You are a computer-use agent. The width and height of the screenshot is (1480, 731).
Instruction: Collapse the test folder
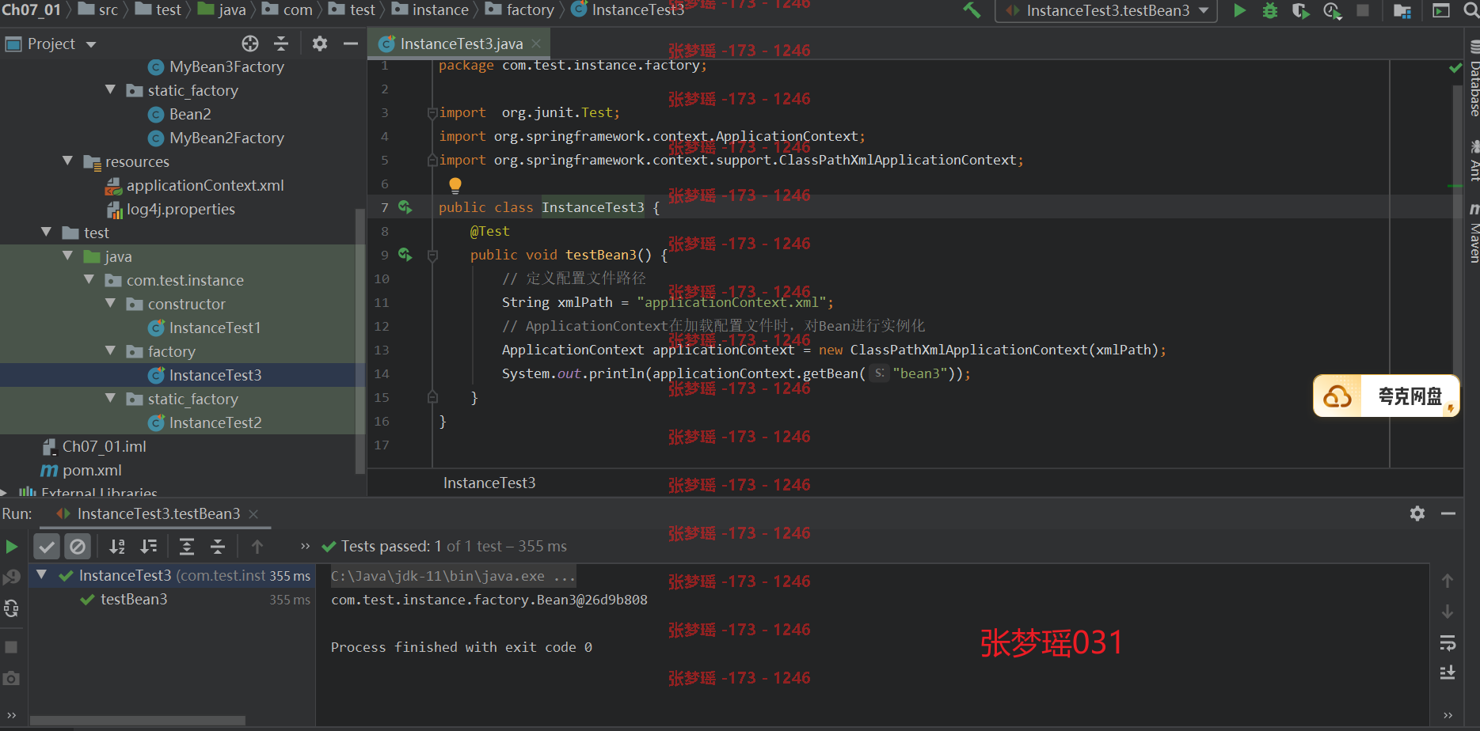point(47,232)
